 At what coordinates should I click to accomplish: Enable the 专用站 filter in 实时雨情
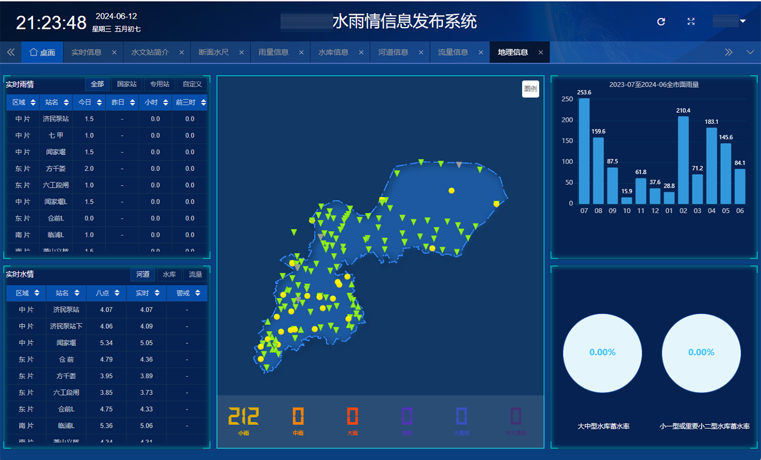[160, 84]
